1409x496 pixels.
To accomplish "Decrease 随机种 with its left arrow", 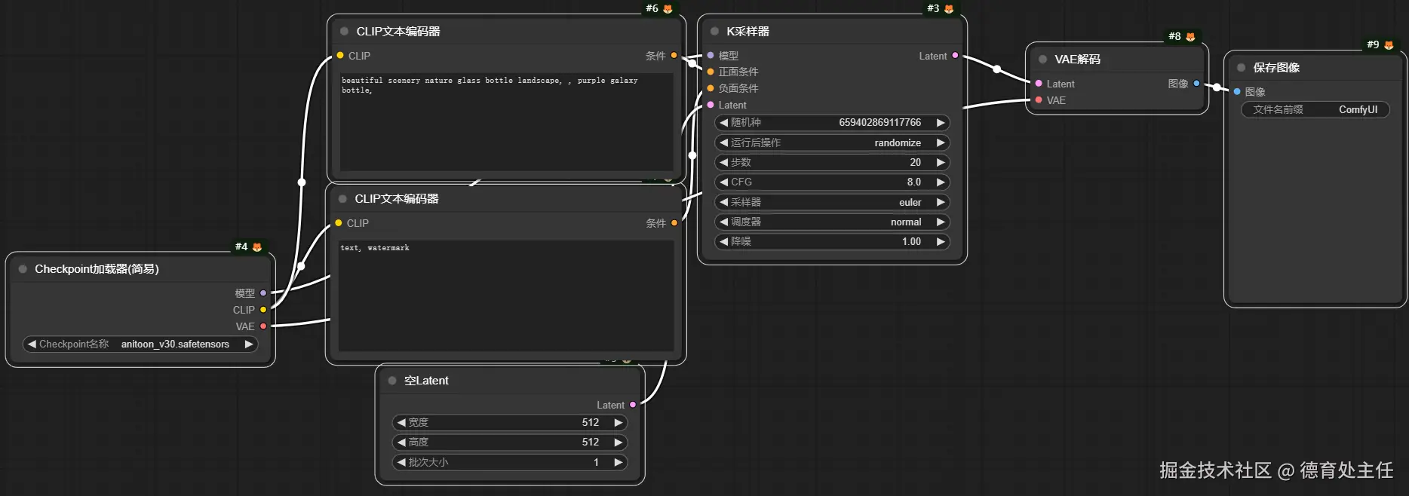I will tap(723, 122).
